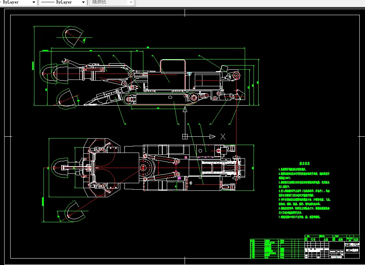Select the drawing name cell below university name
Screen dimensions: 365x265
pyautogui.click(x=352, y=250)
